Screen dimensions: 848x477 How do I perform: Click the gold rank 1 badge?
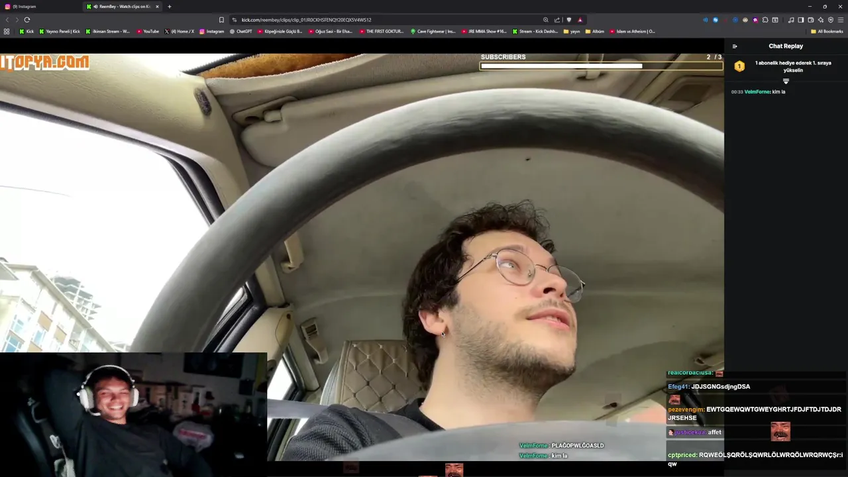739,66
